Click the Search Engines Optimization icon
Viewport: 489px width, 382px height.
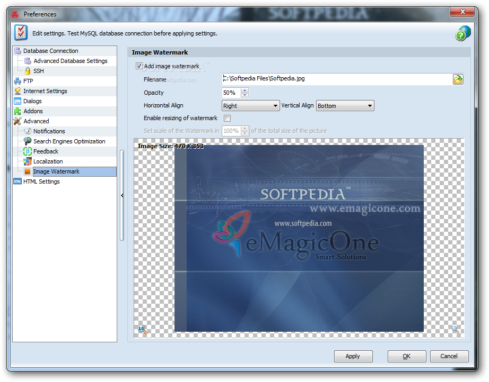pos(28,141)
